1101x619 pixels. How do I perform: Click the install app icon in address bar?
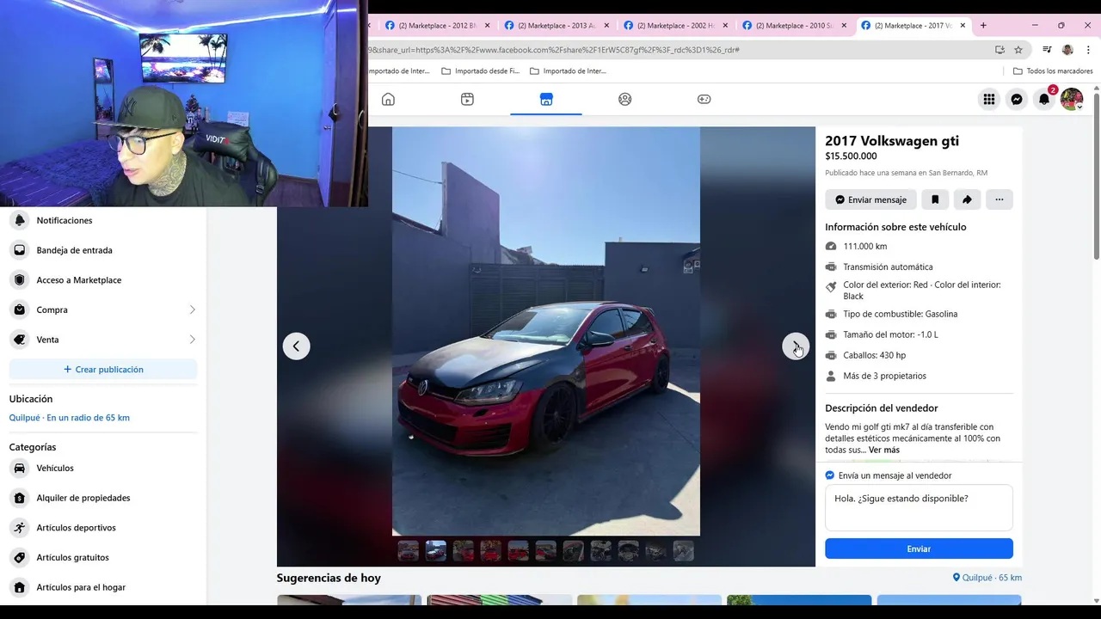1000,50
